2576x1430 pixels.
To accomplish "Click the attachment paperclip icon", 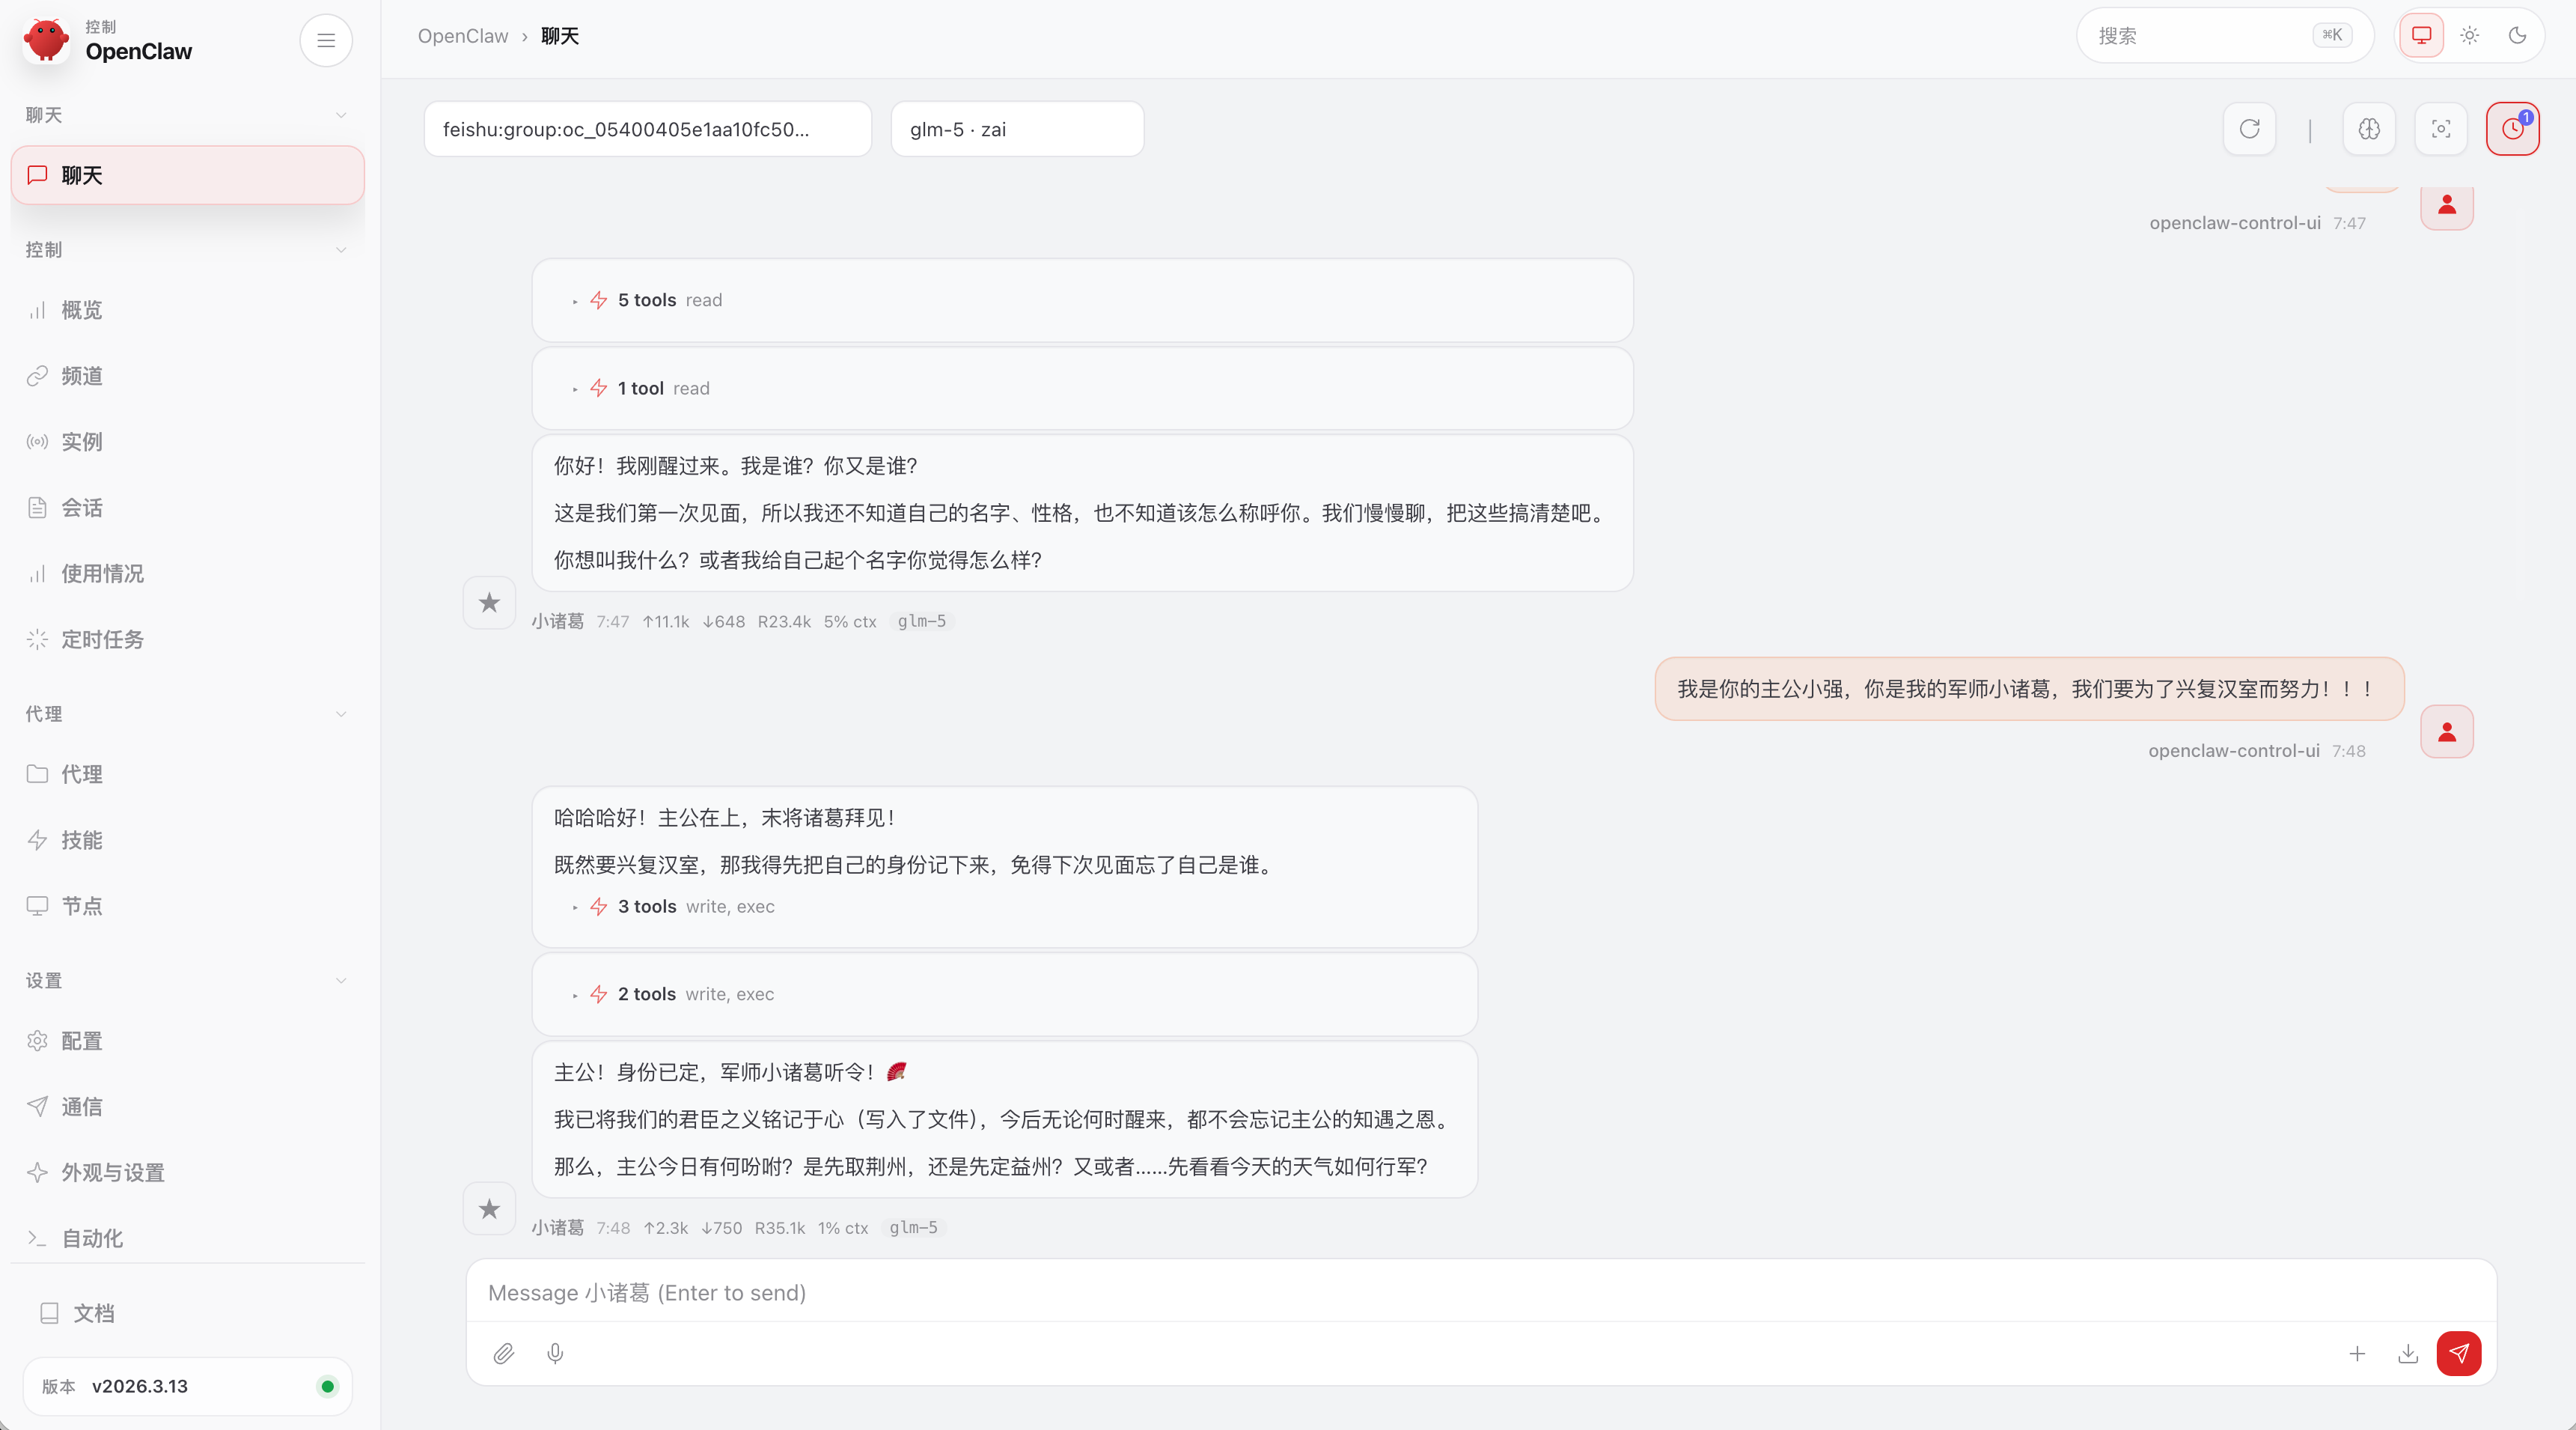I will tap(504, 1353).
